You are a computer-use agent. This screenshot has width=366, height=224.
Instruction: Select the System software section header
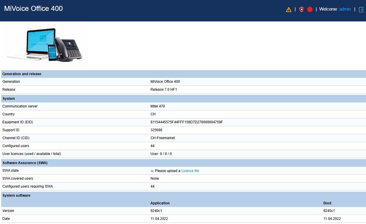click(184, 196)
